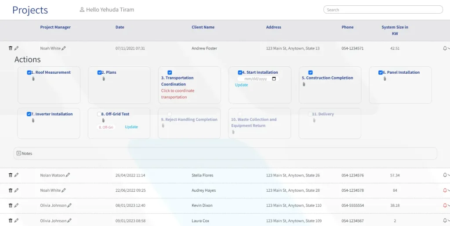The width and height of the screenshot is (450, 226).
Task: Open the calendar picker in Start Installation
Action: click(274, 79)
